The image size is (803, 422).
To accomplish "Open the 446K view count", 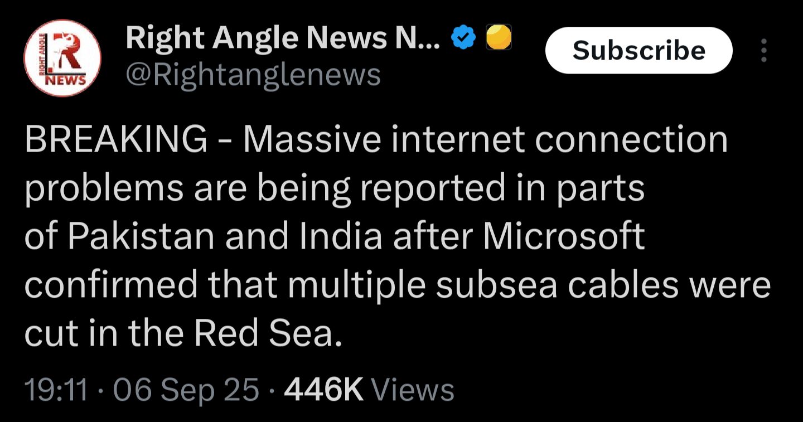I will tap(323, 390).
